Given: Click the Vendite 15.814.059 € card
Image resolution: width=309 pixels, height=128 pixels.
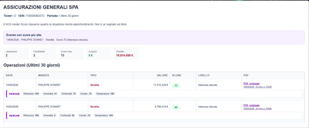Looking at the screenshot, I should (x=126, y=53).
